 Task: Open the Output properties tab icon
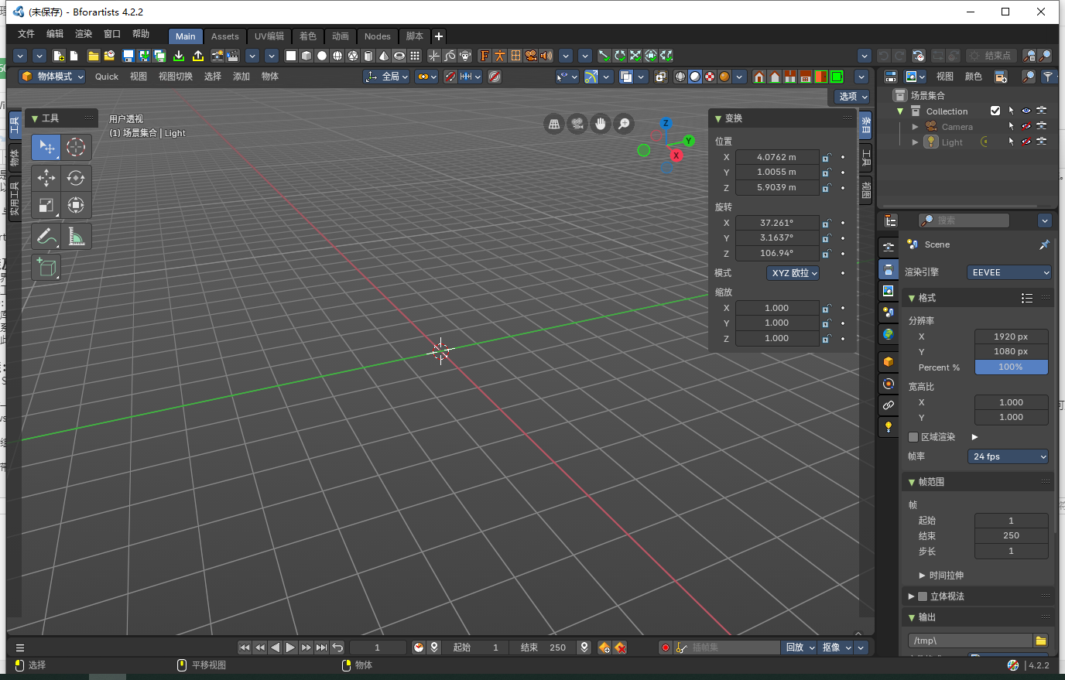coord(889,268)
